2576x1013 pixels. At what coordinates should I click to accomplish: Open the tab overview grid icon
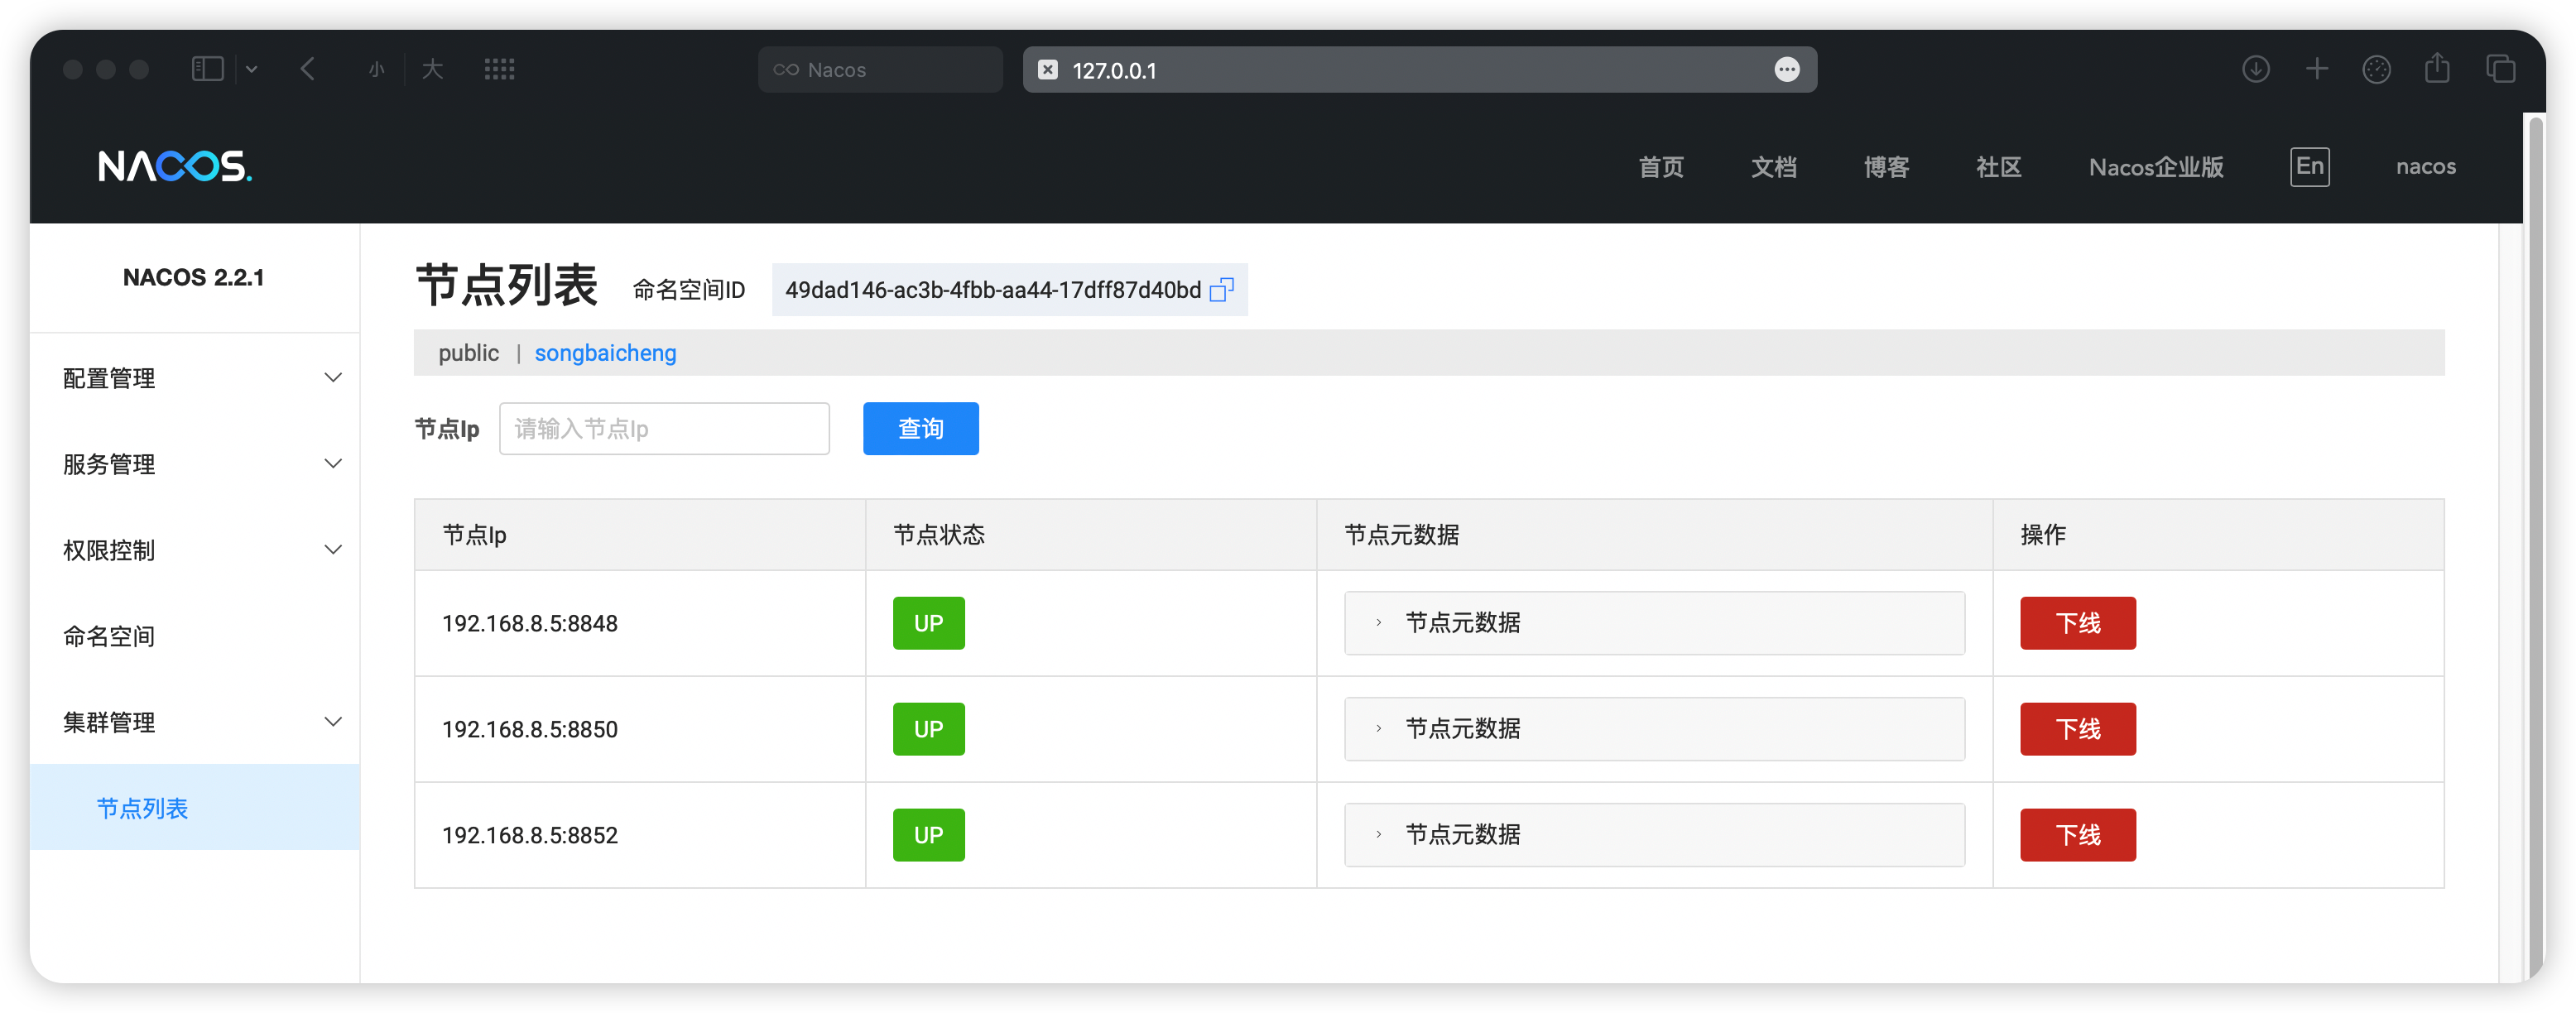pyautogui.click(x=499, y=69)
